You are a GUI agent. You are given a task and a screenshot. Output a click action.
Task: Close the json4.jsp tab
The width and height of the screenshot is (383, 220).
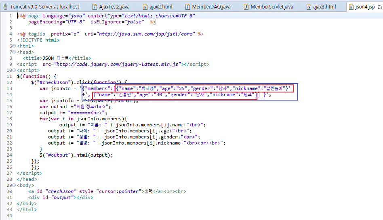[380, 7]
